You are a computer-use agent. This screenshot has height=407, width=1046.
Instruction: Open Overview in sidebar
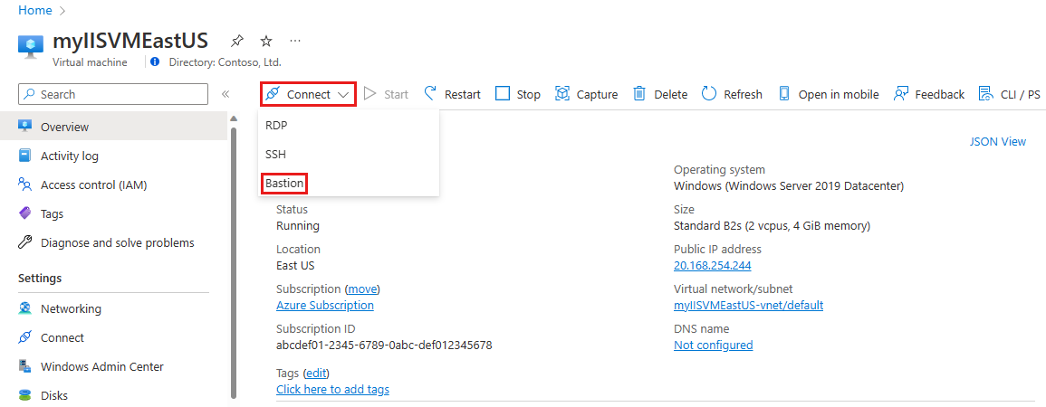pyautogui.click(x=113, y=127)
